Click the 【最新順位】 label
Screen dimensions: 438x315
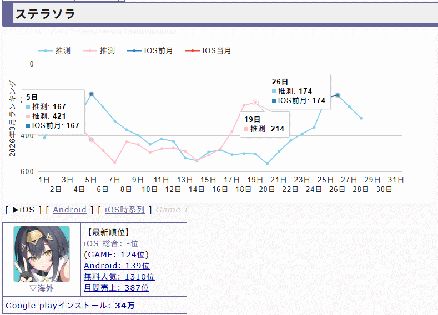pyautogui.click(x=108, y=232)
